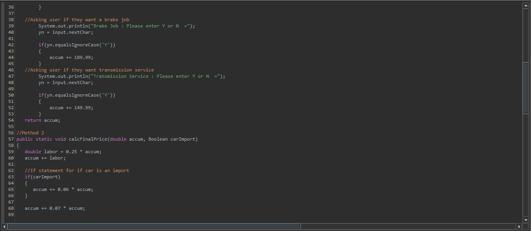The image size is (531, 231).
Task: Click the vertical scrollbar up arrow
Action: pyautogui.click(x=526, y=5)
